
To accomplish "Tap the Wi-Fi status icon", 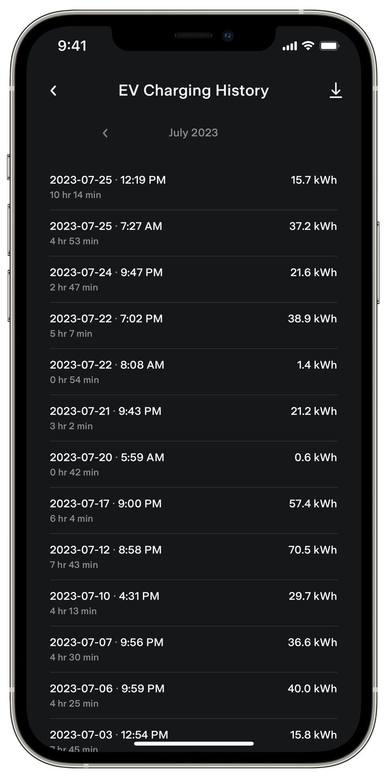I will [308, 46].
